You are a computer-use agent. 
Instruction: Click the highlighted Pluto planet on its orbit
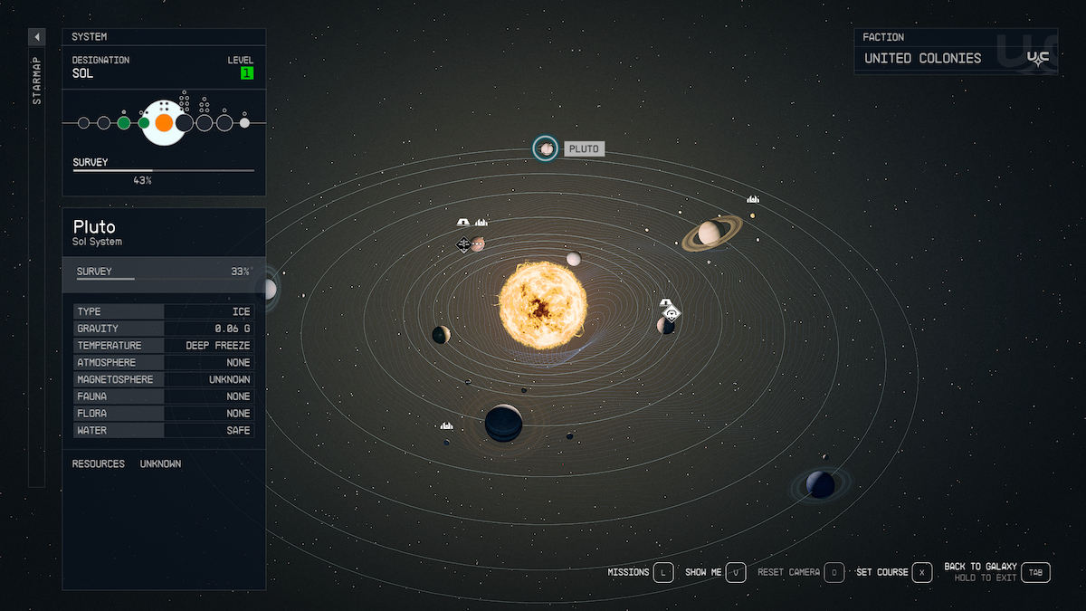click(546, 148)
